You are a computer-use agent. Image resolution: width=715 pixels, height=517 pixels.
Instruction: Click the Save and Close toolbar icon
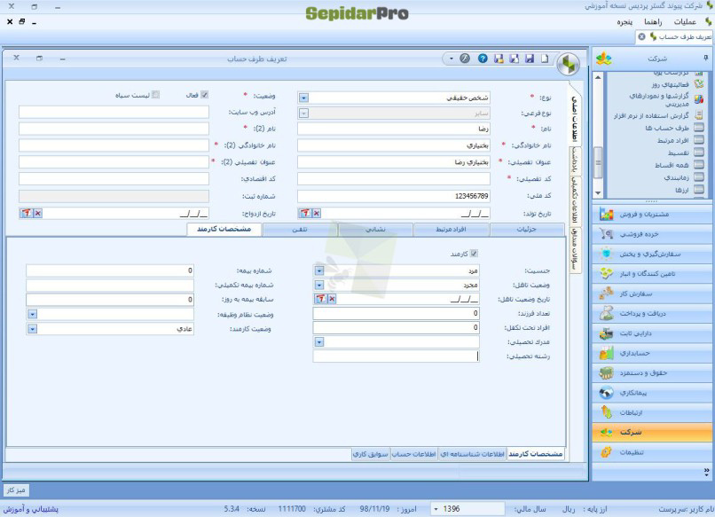tap(499, 59)
